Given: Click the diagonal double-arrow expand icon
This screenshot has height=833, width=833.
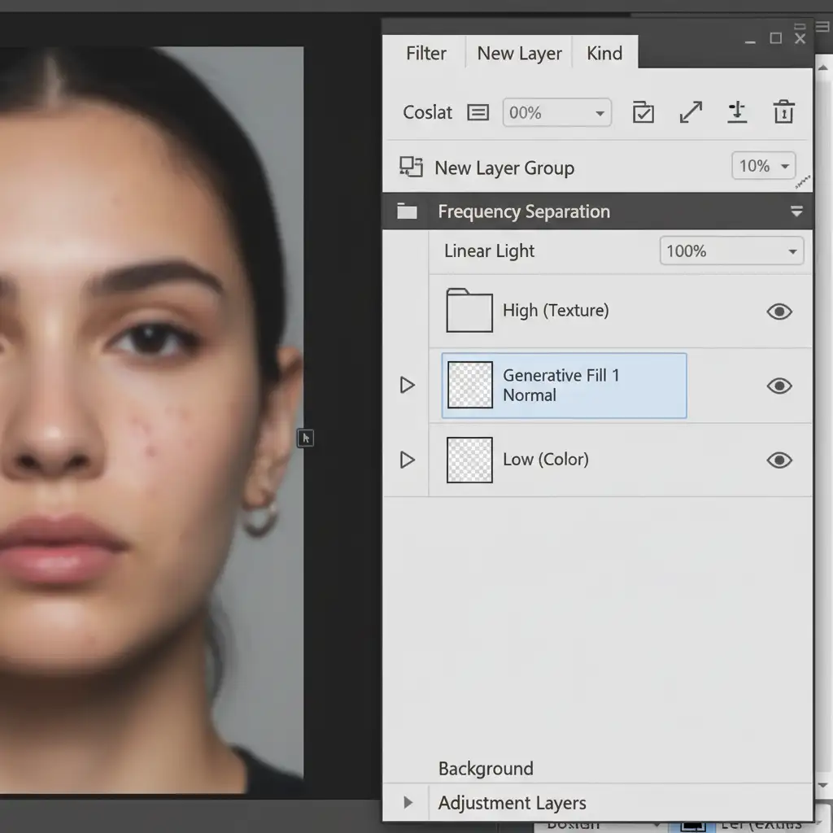Looking at the screenshot, I should click(x=691, y=112).
